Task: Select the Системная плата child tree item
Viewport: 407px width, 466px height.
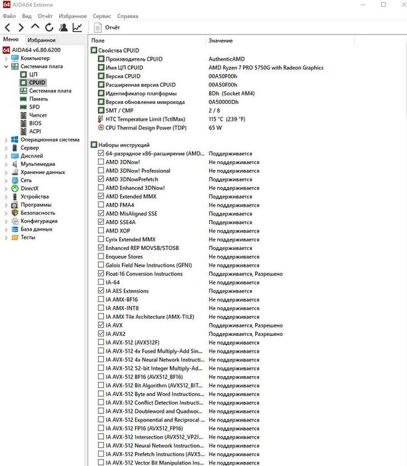Action: 50,91
